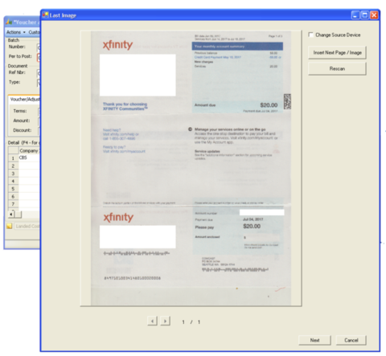Image resolution: width=386 pixels, height=356 pixels.
Task: Click Insert Next Page / Image button
Action: (337, 52)
